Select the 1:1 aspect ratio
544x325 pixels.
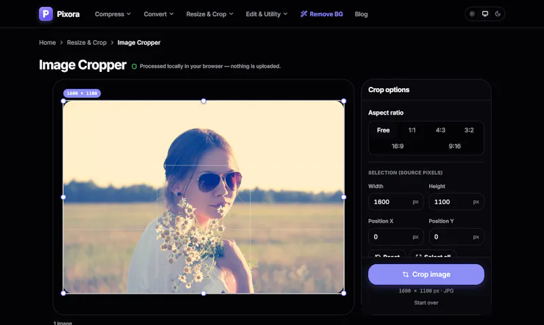coord(412,130)
